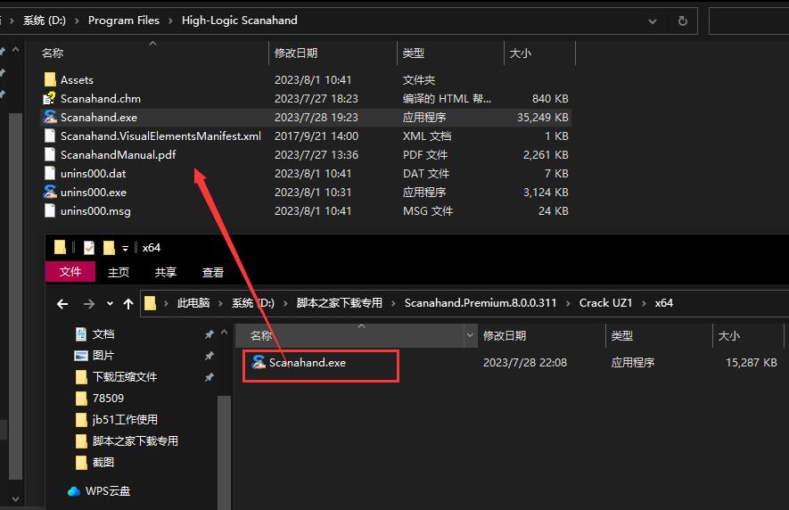Click the folder icon in x64 address bar
The width and height of the screenshot is (789, 510).
[x=150, y=303]
